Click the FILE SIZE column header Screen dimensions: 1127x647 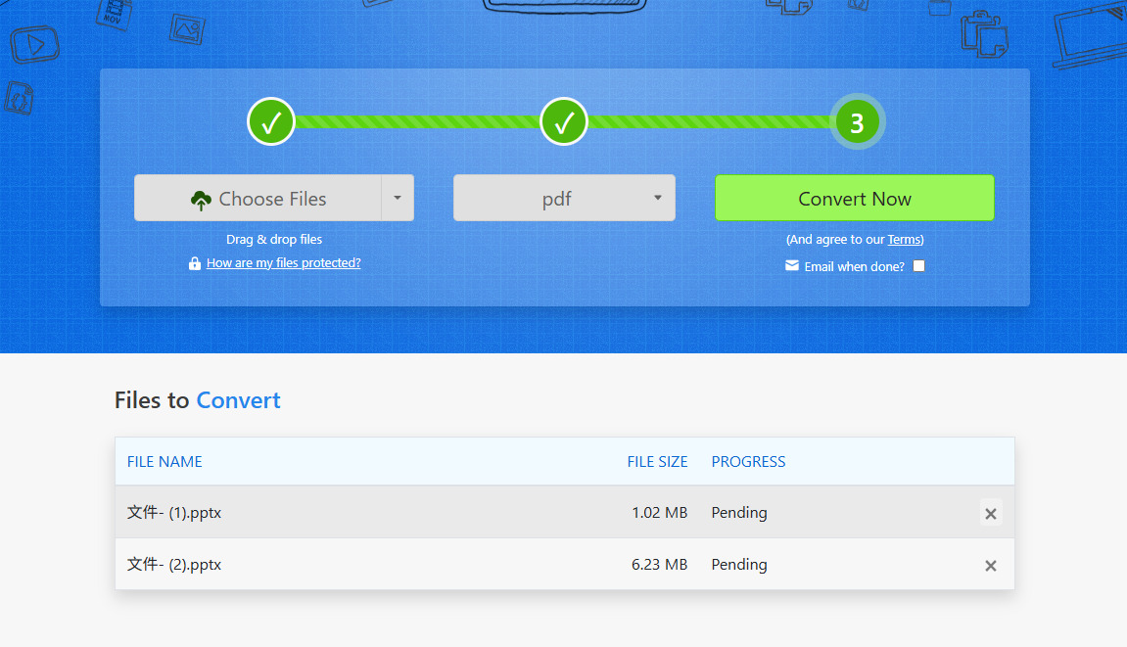pyautogui.click(x=658, y=462)
